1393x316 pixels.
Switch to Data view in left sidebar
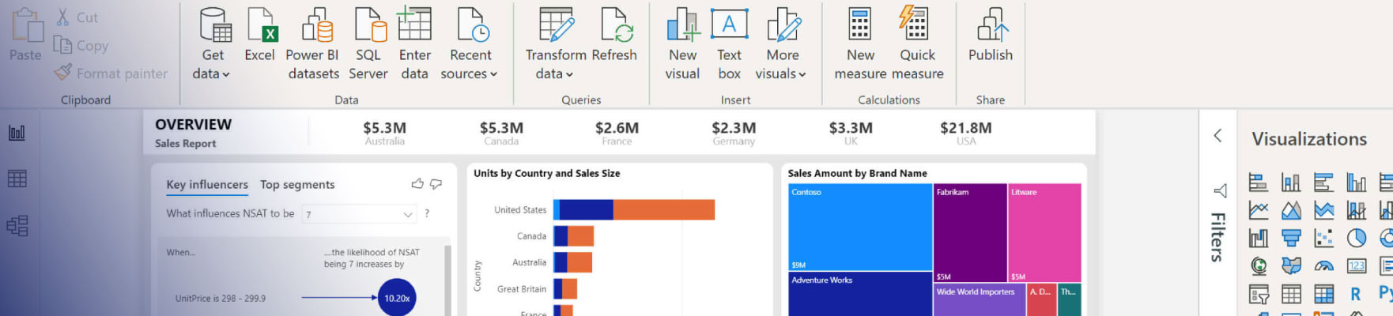17,179
